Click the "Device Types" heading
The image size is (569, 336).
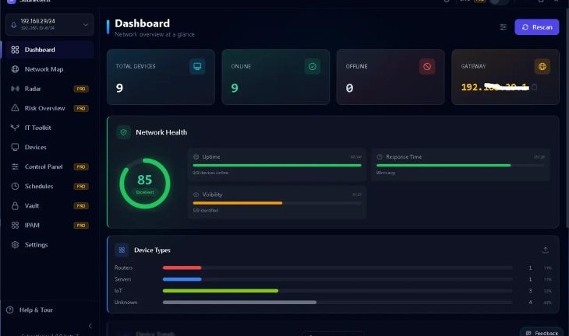[152, 250]
